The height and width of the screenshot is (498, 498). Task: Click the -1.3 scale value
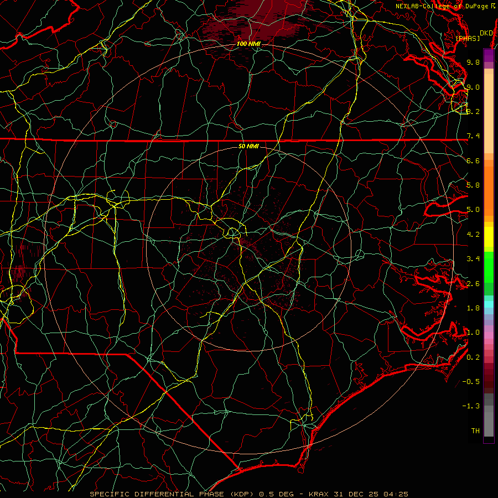point(471,406)
